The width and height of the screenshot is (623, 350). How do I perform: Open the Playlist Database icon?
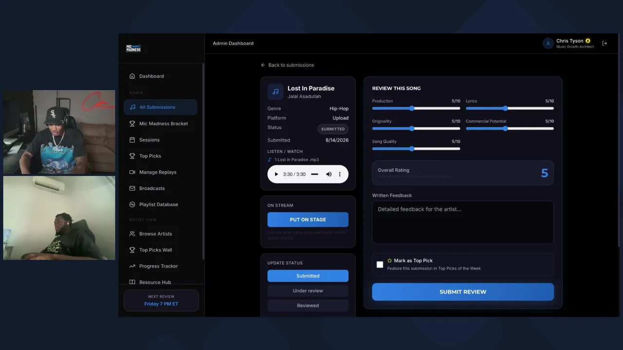132,205
